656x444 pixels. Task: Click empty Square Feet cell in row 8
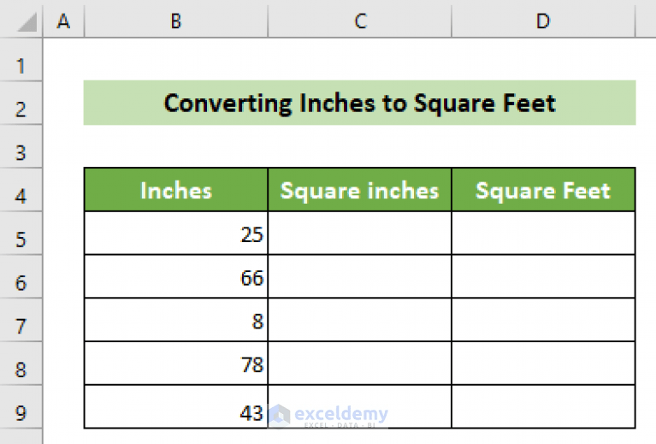tap(543, 364)
